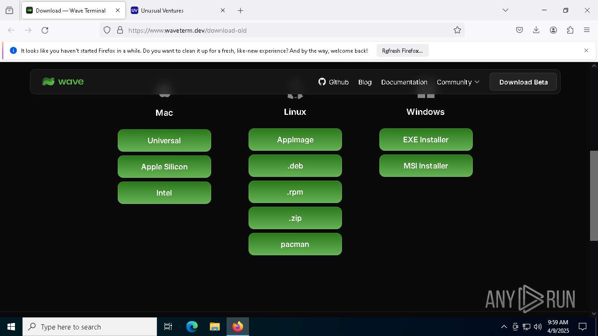Open tracking protection shield icon
This screenshot has height=336, width=598.
pos(107,30)
